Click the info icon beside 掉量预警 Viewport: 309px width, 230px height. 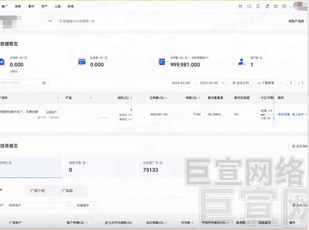coord(84,163)
